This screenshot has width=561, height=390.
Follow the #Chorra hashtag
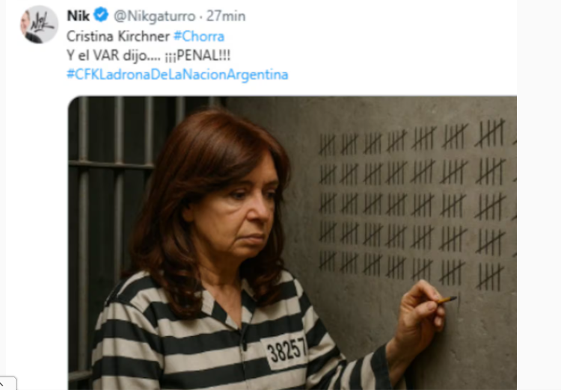pyautogui.click(x=199, y=37)
